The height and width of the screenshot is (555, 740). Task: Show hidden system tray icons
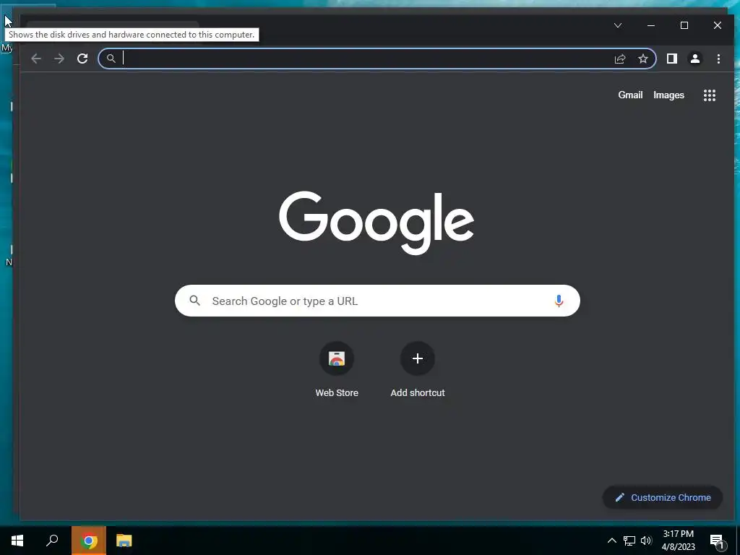point(611,541)
